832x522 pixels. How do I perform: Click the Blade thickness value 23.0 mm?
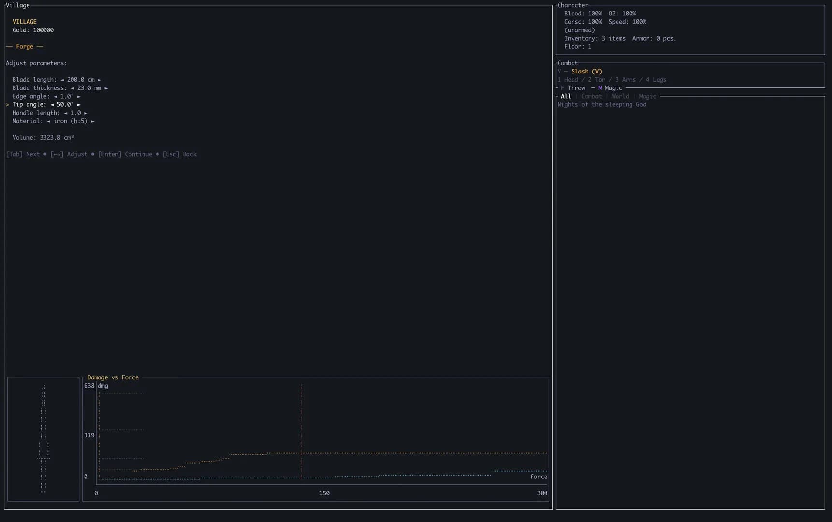point(89,88)
